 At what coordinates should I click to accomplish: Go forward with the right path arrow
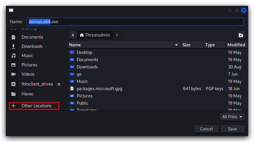coord(117,35)
